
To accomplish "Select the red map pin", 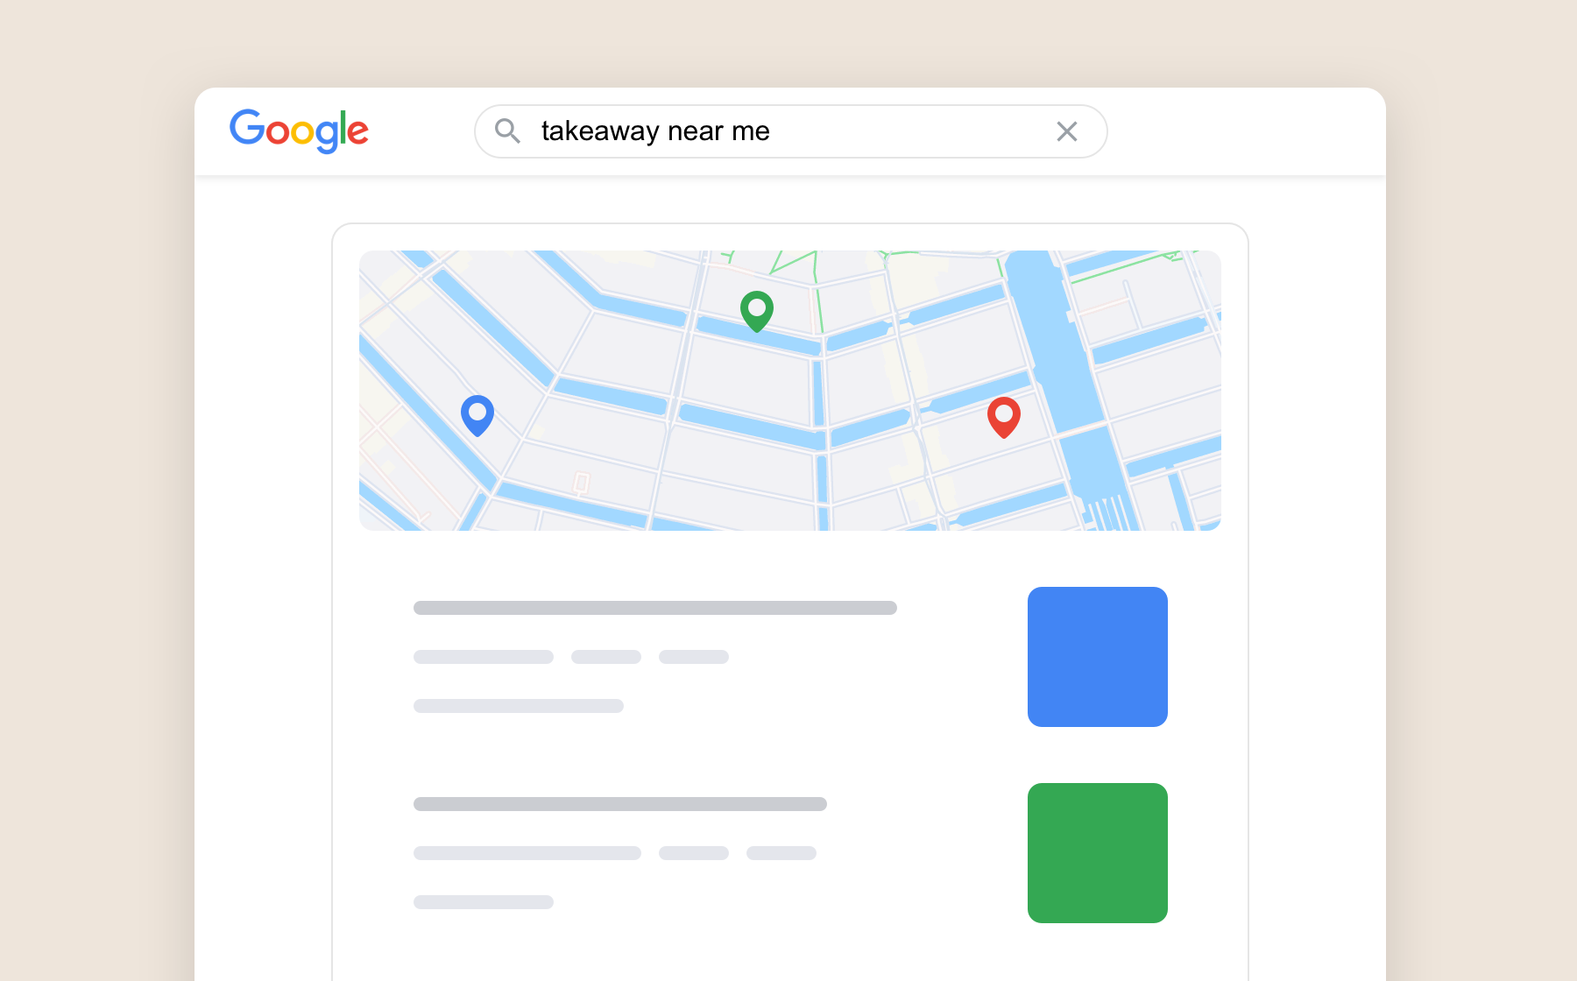I will (1004, 417).
